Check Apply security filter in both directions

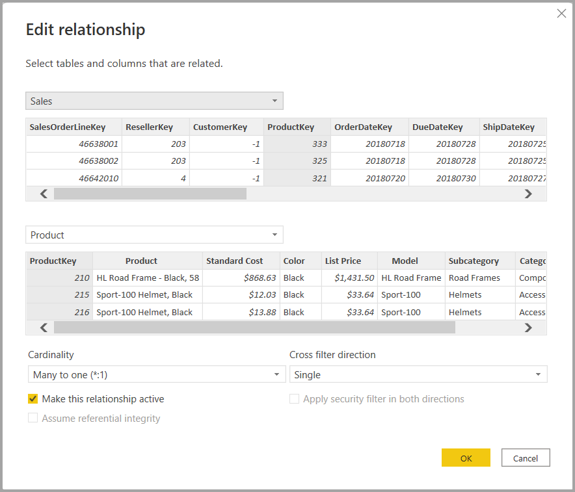(x=294, y=399)
